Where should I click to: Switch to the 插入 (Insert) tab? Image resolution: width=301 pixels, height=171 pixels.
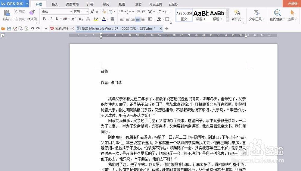pos(55,4)
